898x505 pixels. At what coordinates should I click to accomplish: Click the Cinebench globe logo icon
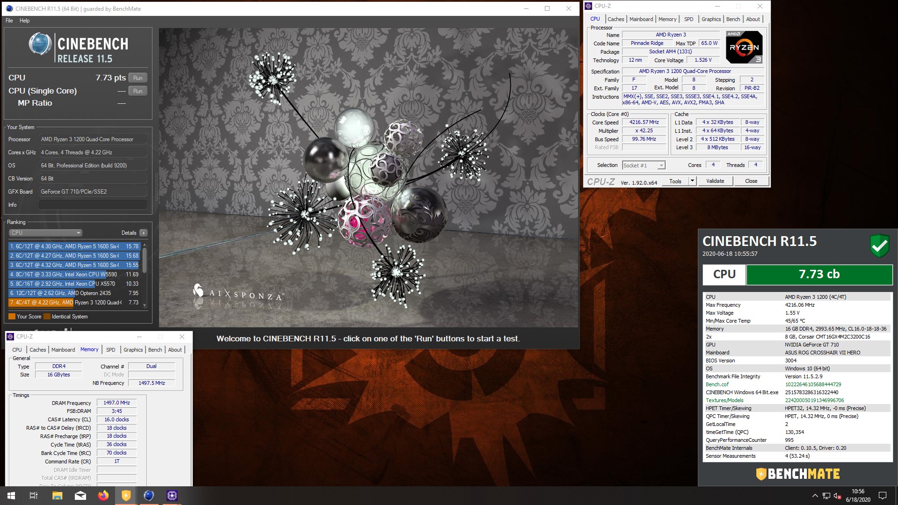point(40,44)
